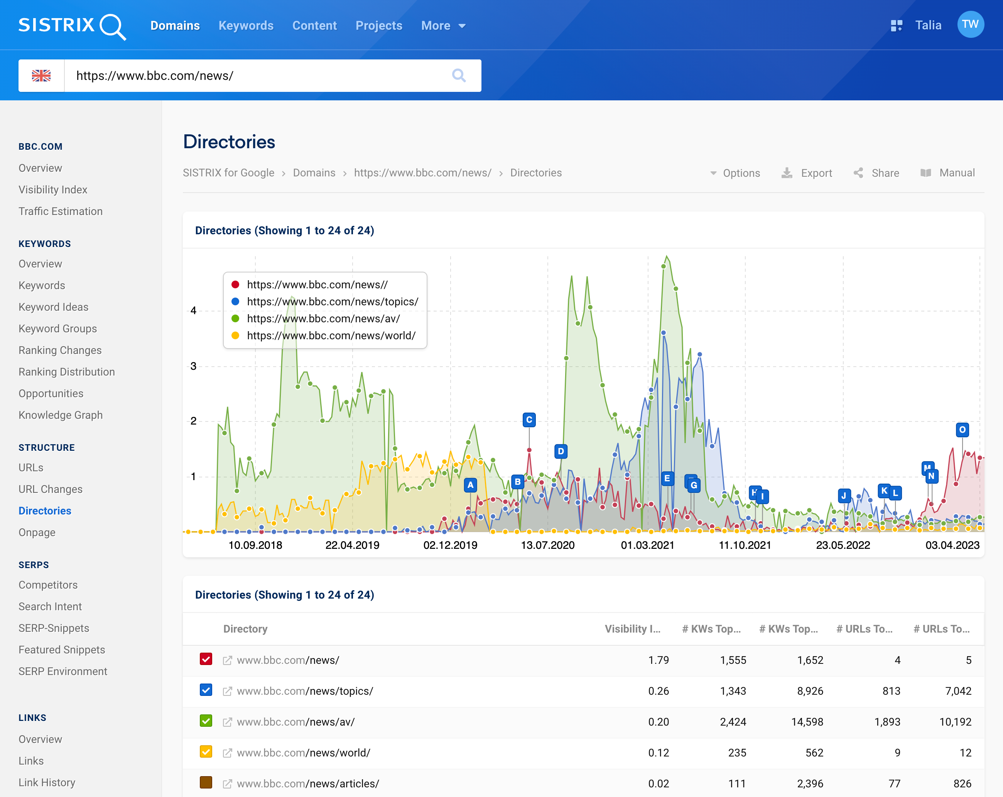Open external link icon for news/world/ row
This screenshot has height=797, width=1003.
pyautogui.click(x=228, y=753)
